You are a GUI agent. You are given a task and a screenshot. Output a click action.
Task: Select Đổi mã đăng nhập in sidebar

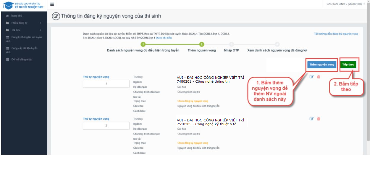coord(21,60)
